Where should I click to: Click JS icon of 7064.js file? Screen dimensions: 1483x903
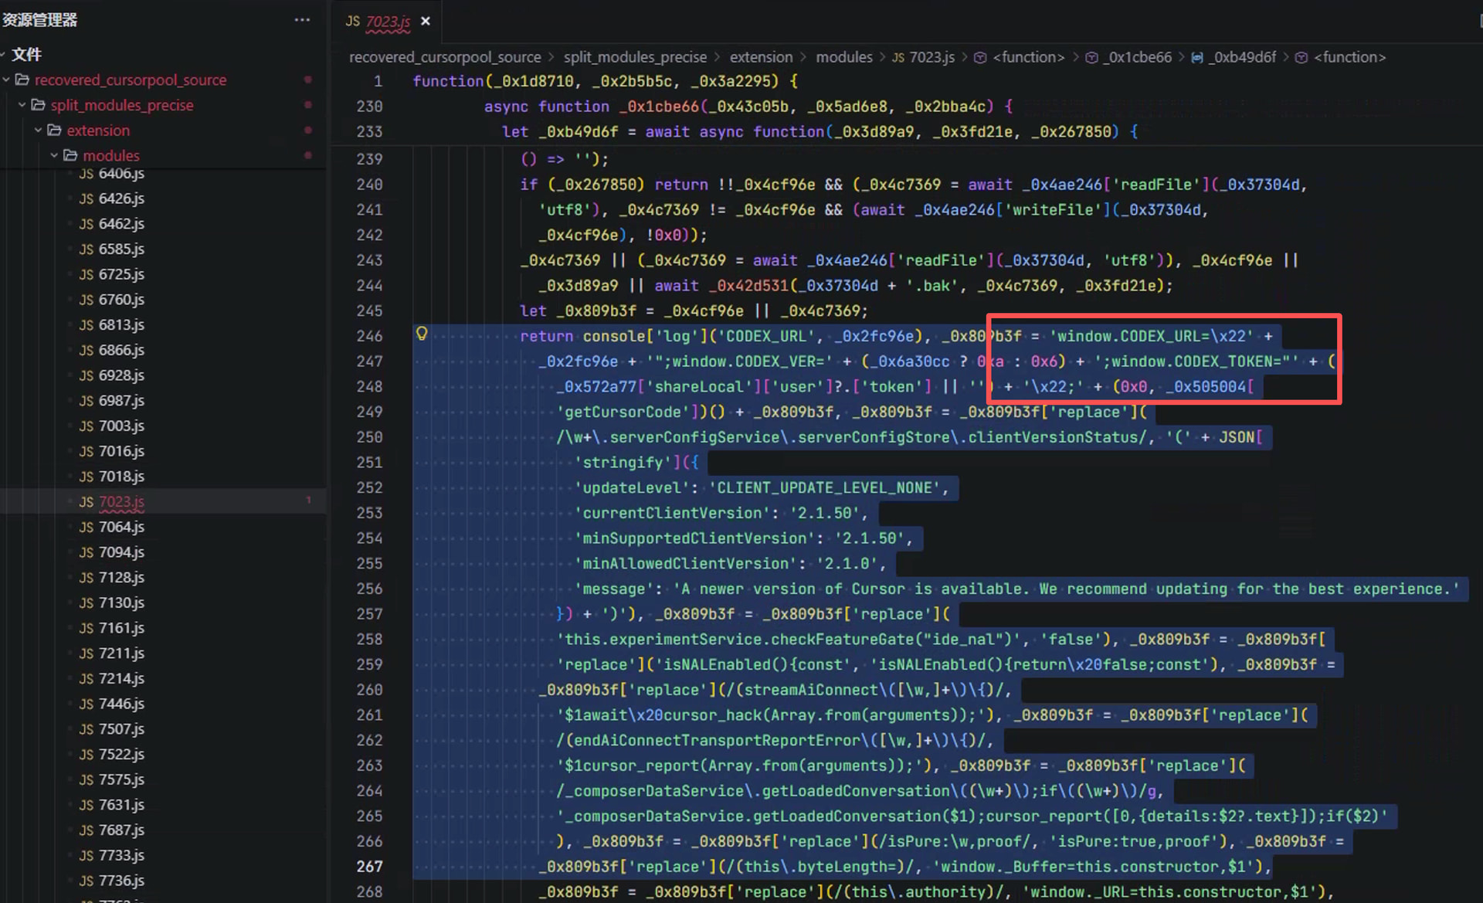86,527
